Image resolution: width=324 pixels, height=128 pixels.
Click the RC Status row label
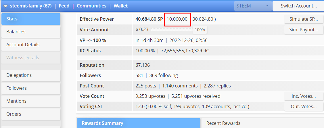click(x=90, y=51)
